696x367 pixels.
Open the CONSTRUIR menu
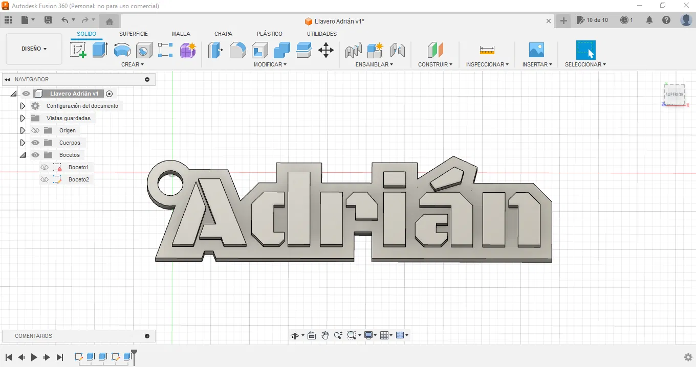pyautogui.click(x=435, y=64)
